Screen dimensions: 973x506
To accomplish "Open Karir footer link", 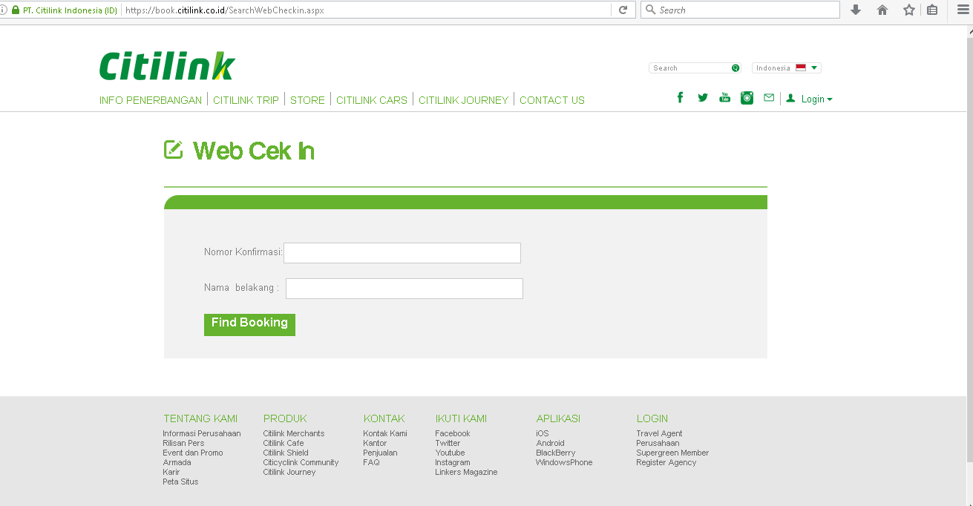I will (x=171, y=472).
